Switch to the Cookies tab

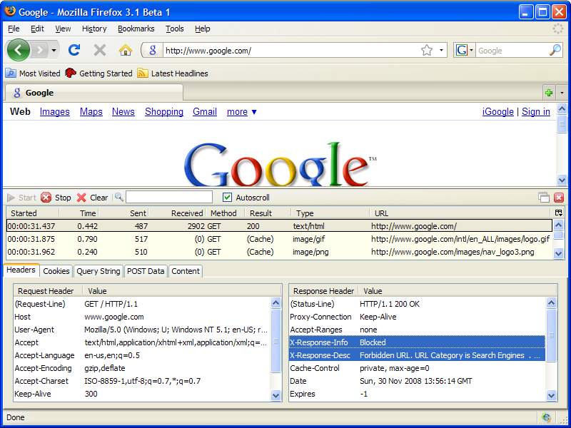coord(56,271)
